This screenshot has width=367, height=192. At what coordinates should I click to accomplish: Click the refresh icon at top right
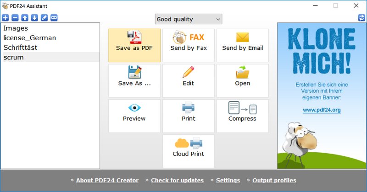tap(361, 18)
